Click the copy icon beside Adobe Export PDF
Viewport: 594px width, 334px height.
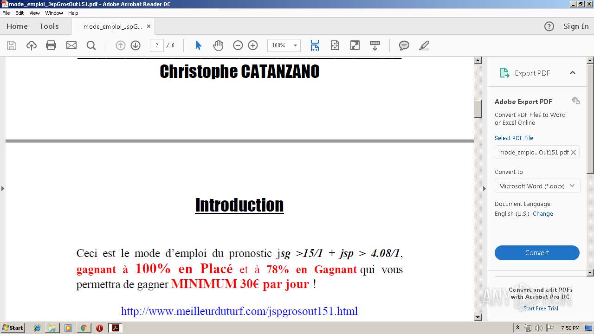(576, 101)
